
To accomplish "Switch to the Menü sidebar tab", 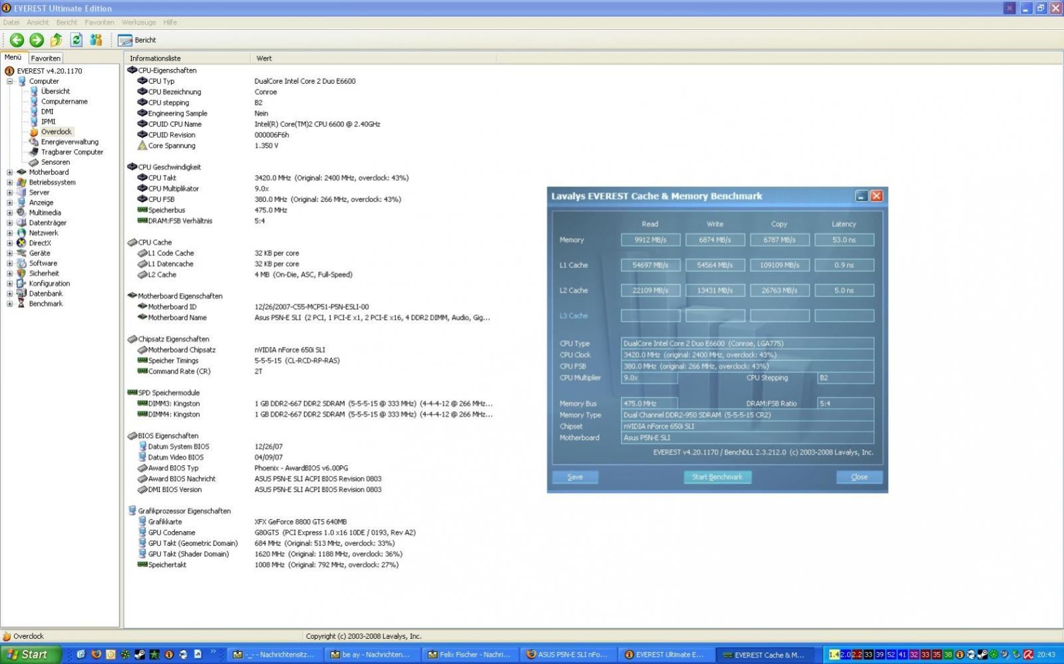I will pyautogui.click(x=13, y=57).
